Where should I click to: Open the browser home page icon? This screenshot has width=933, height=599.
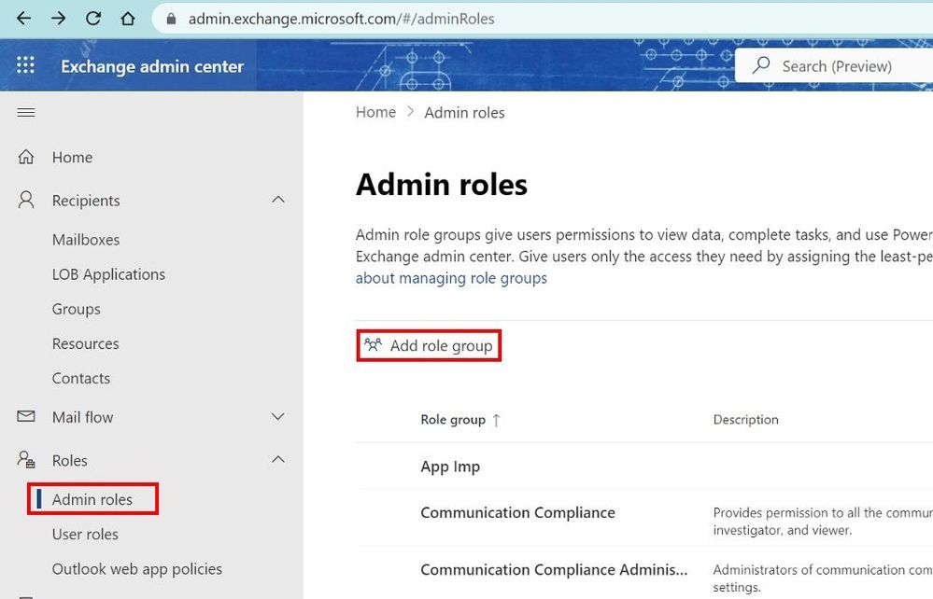127,19
